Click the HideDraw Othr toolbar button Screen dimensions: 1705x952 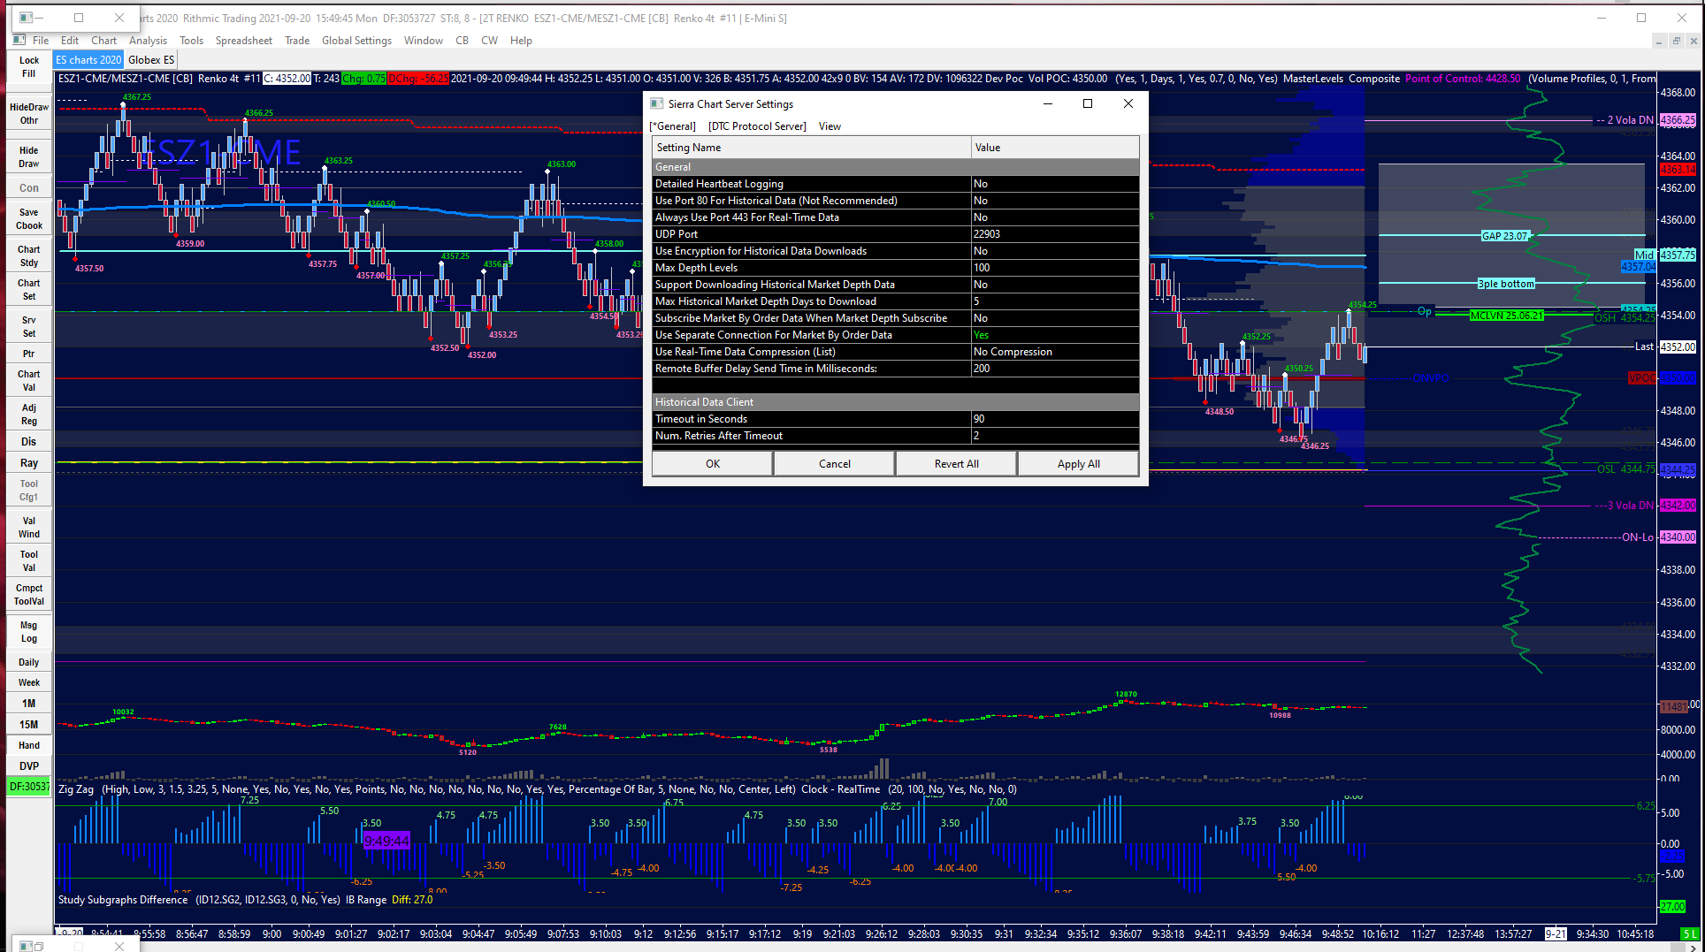[29, 114]
